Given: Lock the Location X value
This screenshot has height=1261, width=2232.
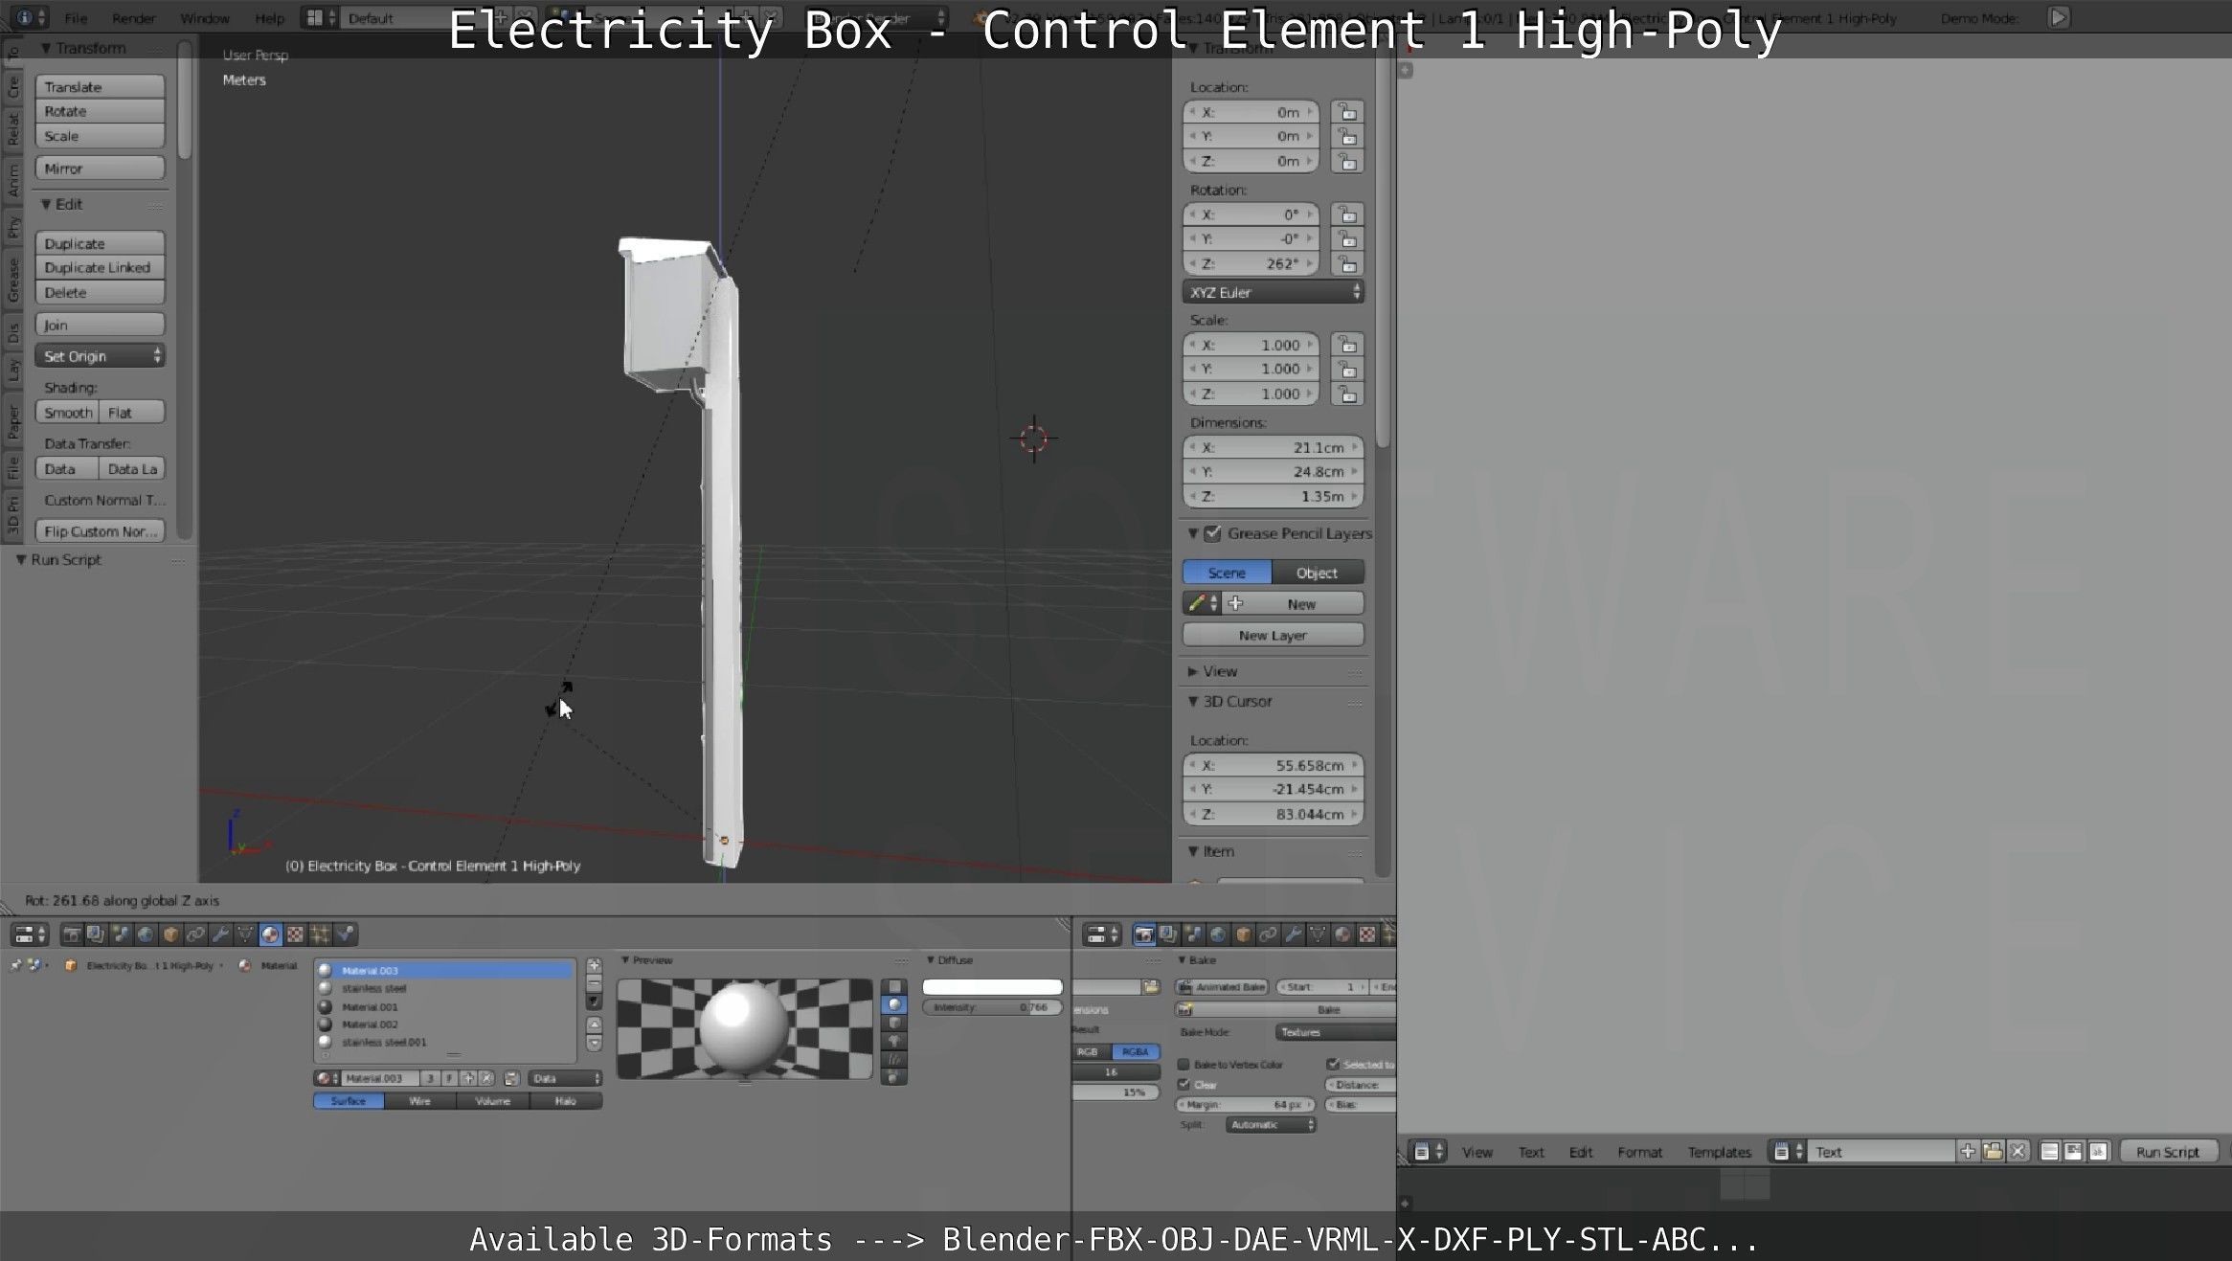Looking at the screenshot, I should [1347, 112].
